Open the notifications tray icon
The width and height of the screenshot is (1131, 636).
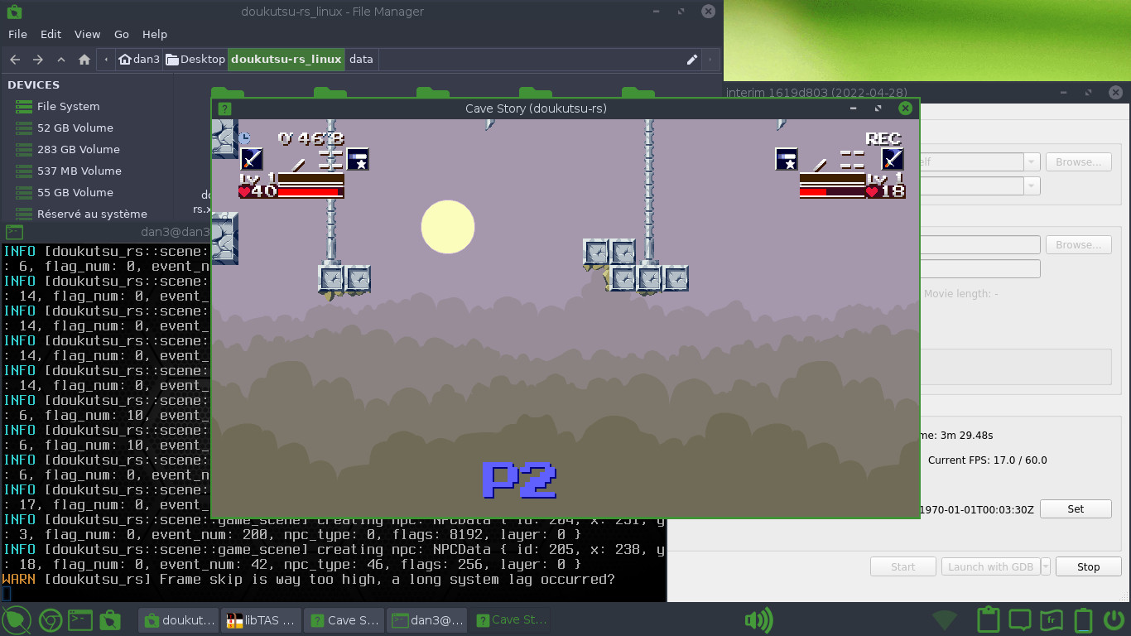pyautogui.click(x=1020, y=619)
